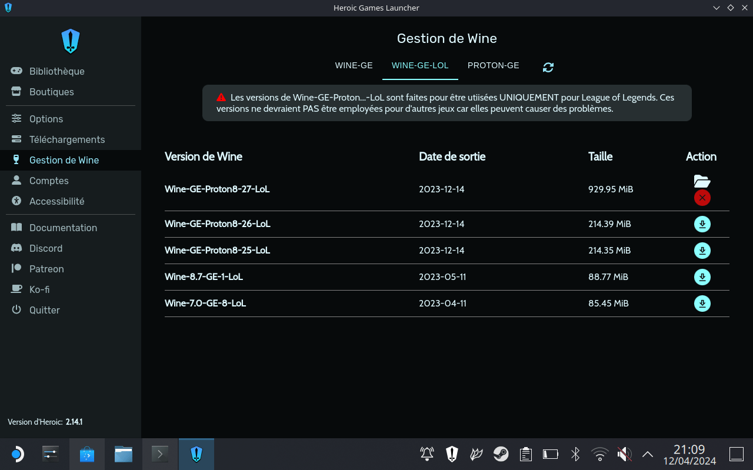Viewport: 753px width, 470px height.
Task: Download Wine-7.0-GE-8-LoL version
Action: [702, 304]
